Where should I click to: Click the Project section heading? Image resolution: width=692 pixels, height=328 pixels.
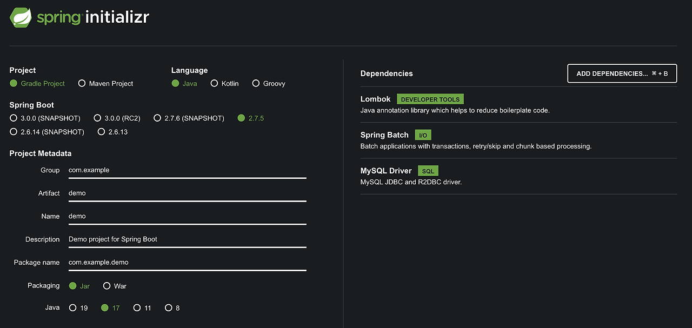[x=23, y=70]
